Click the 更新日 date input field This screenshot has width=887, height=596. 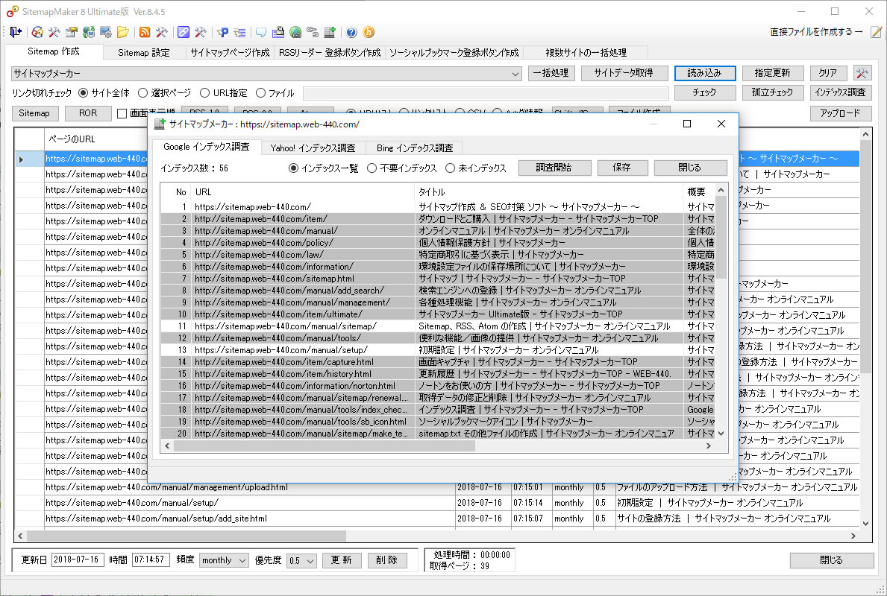click(78, 559)
